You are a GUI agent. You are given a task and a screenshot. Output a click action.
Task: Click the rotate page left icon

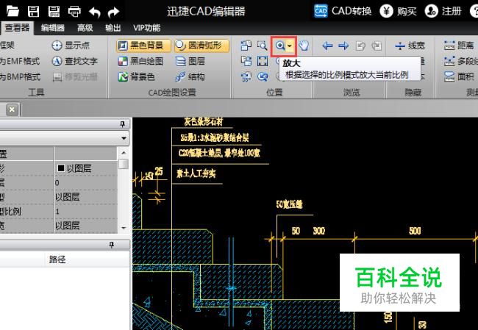[x=360, y=46]
